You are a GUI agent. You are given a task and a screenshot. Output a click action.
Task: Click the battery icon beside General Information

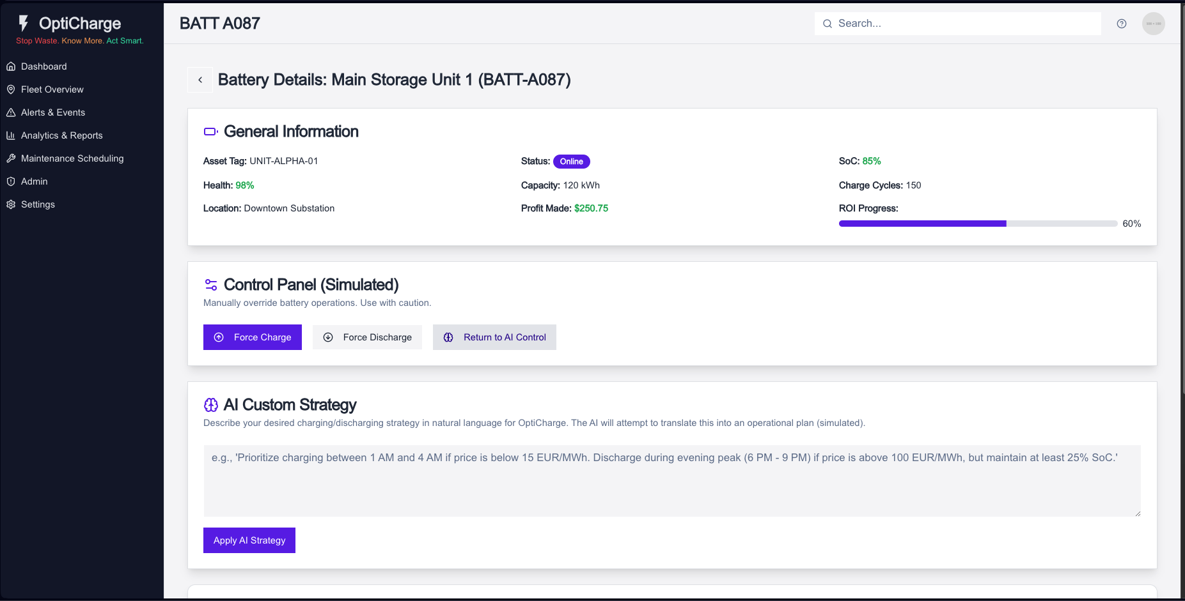click(x=210, y=131)
